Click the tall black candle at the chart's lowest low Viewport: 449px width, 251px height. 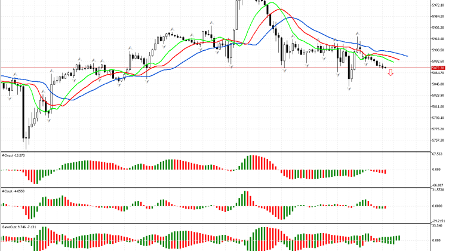click(24, 114)
